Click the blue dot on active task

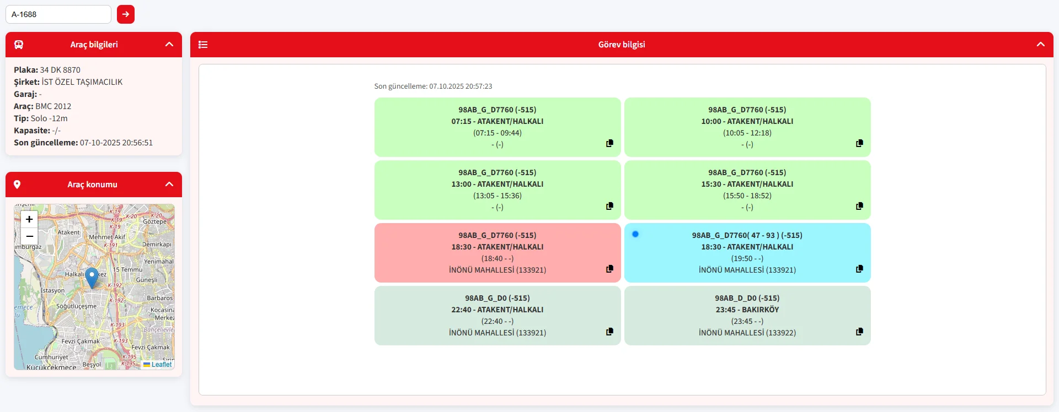click(635, 234)
